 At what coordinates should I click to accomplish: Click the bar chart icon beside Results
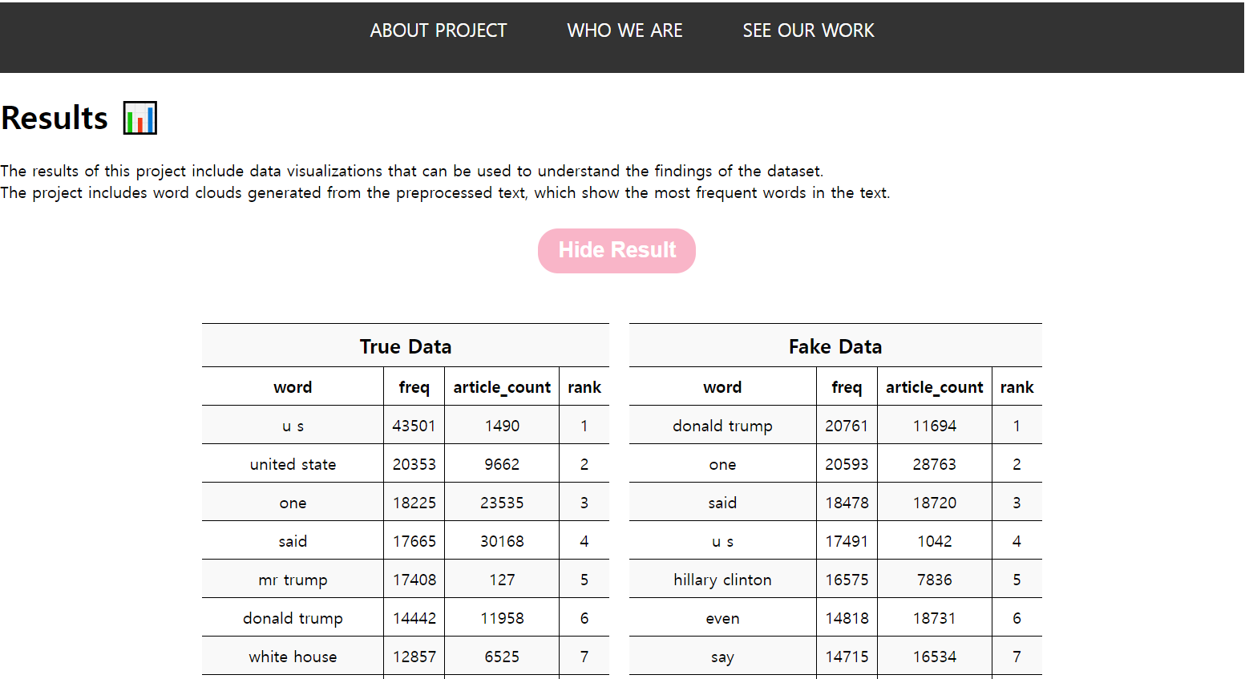click(x=140, y=118)
